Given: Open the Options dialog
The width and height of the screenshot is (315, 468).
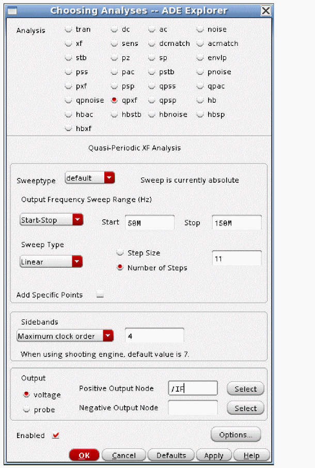Looking at the screenshot, I should (x=236, y=434).
